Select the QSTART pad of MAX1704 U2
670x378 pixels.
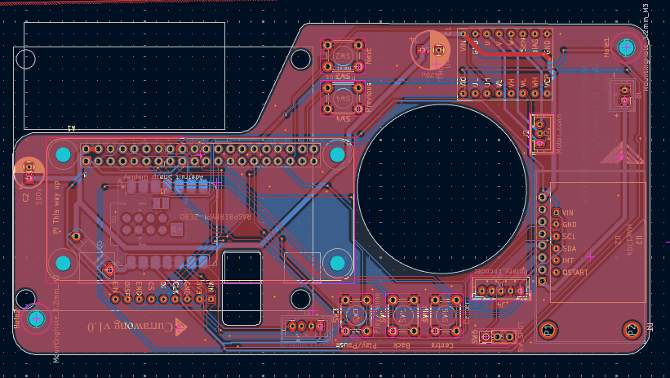click(556, 273)
